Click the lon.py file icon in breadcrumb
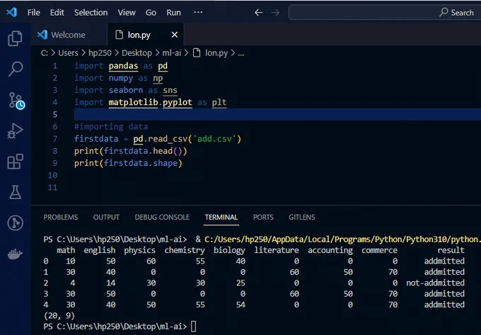 (197, 53)
